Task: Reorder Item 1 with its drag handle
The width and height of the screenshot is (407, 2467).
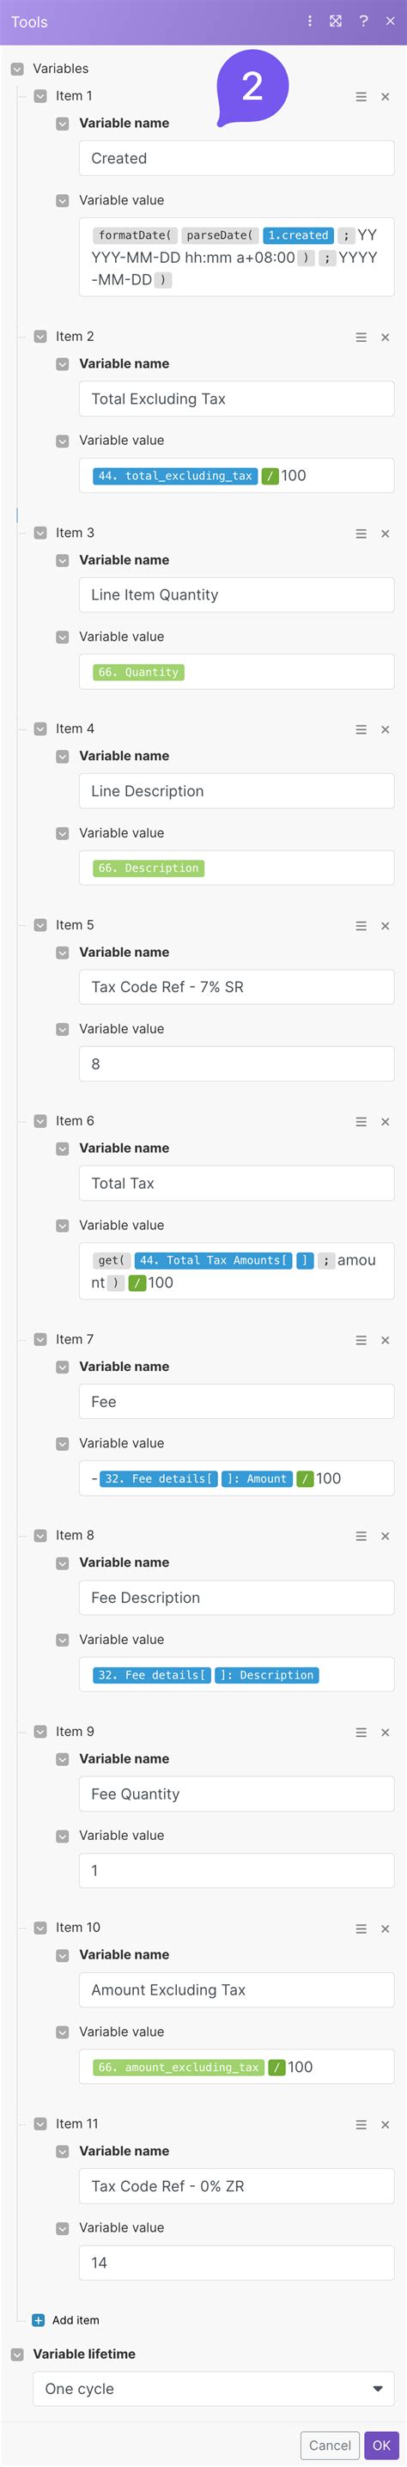Action: coord(361,97)
